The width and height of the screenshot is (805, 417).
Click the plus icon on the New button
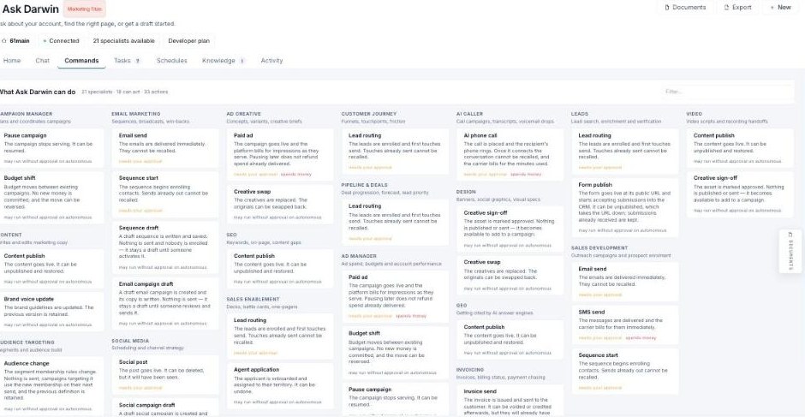772,8
